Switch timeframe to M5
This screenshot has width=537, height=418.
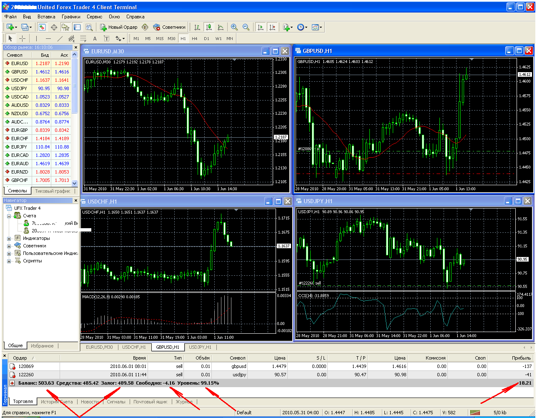click(148, 38)
